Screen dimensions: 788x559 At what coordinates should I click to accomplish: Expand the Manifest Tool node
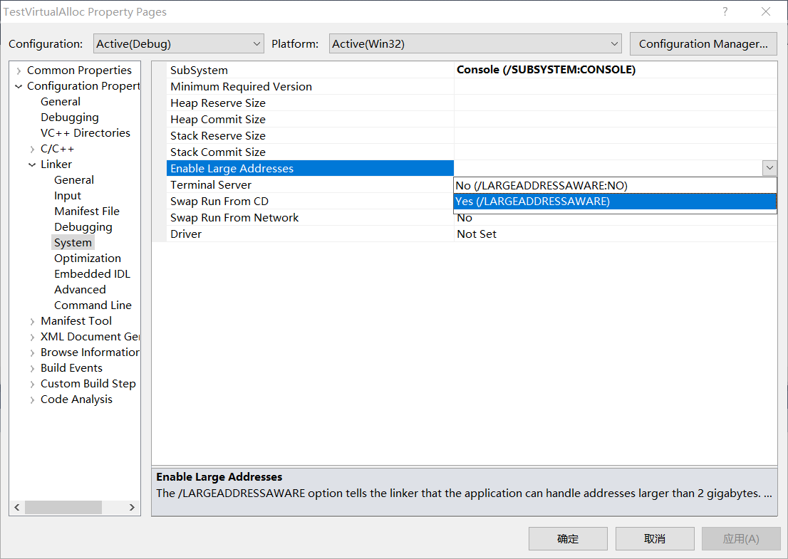coord(31,320)
